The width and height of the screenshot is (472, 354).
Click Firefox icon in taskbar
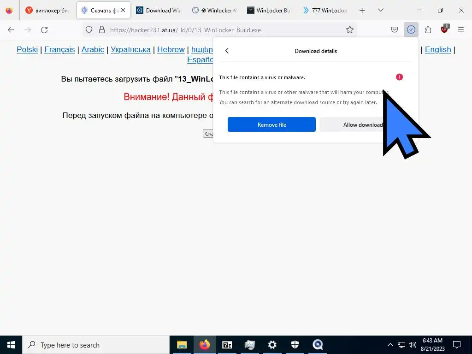click(204, 345)
